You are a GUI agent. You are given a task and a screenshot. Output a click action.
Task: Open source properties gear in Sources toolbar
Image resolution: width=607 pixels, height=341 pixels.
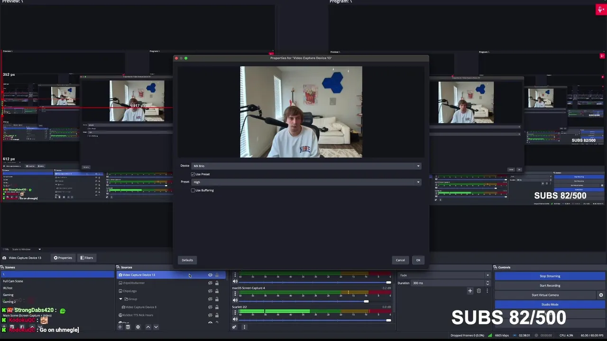tap(138, 327)
